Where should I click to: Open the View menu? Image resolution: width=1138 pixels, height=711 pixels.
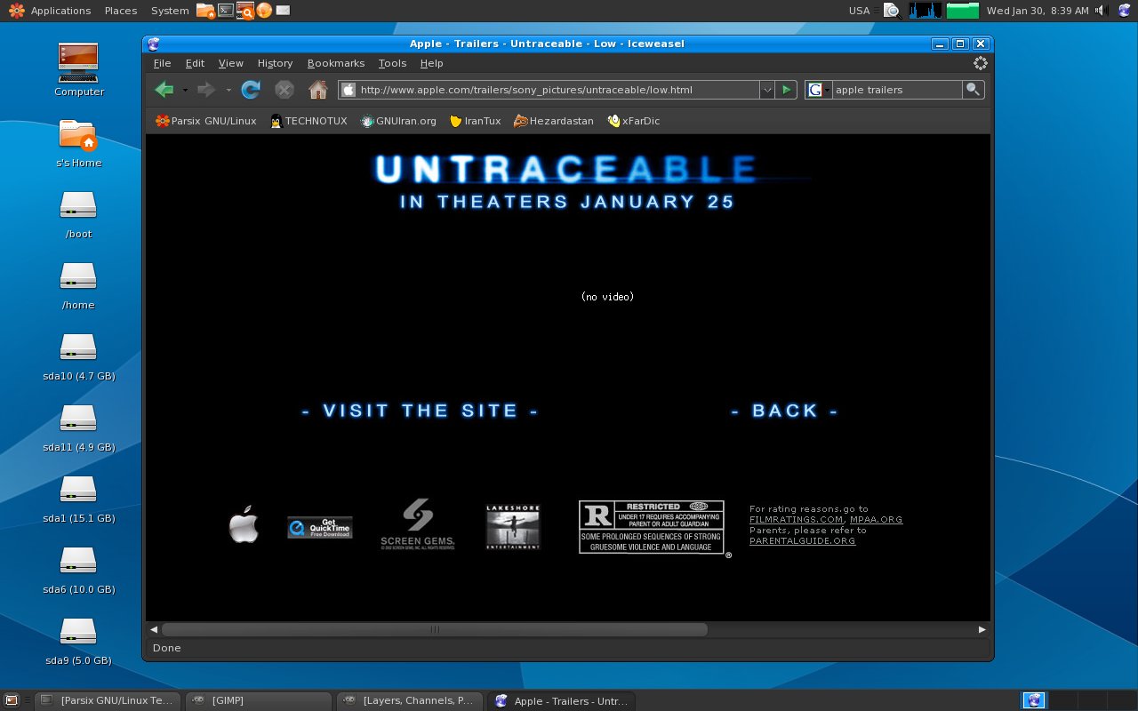(x=230, y=63)
